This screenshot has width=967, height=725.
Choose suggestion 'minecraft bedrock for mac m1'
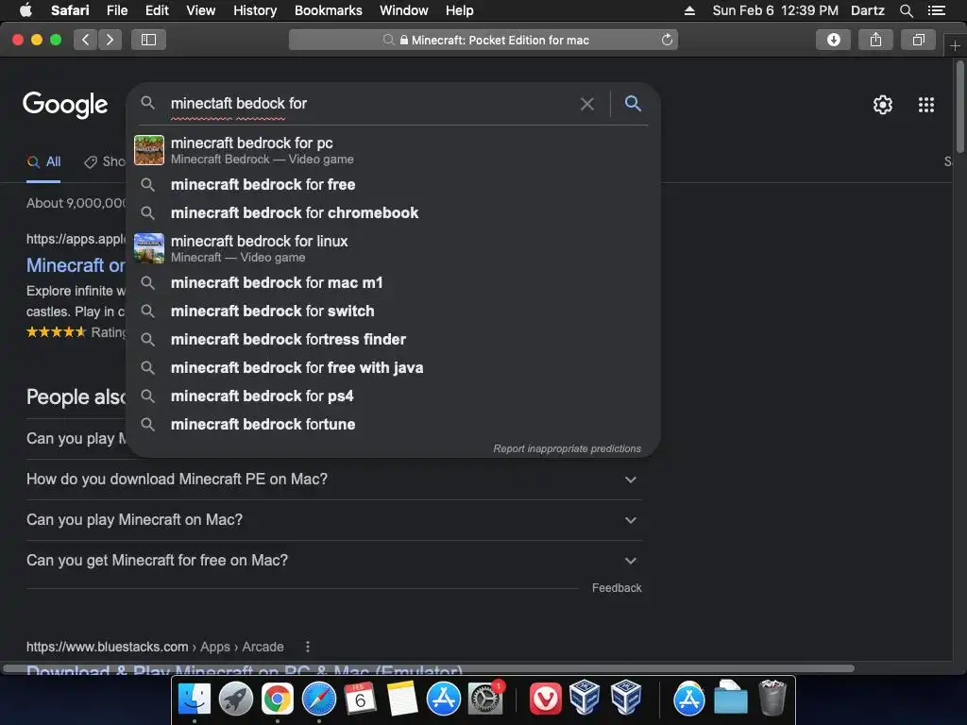pos(393,283)
